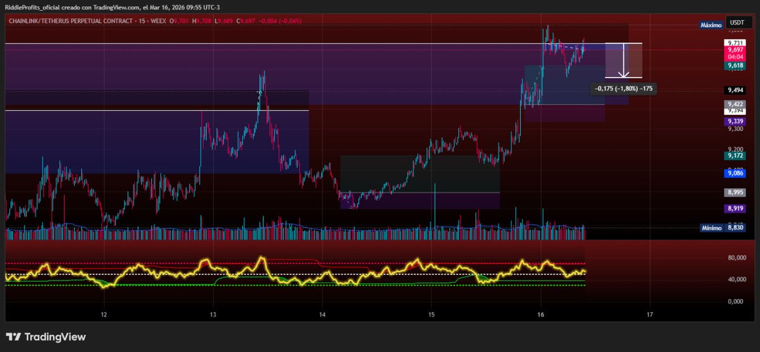760x352 pixels.
Task: Click date 12 on the time axis
Action: tap(104, 314)
